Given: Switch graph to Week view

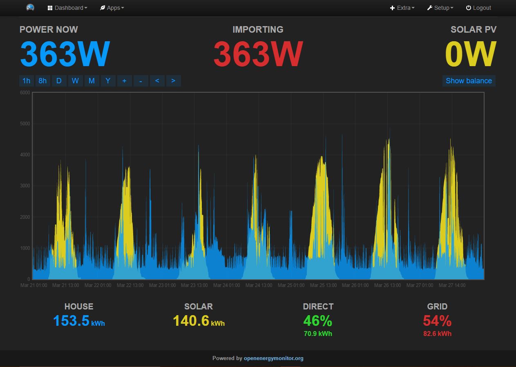Looking at the screenshot, I should [75, 81].
